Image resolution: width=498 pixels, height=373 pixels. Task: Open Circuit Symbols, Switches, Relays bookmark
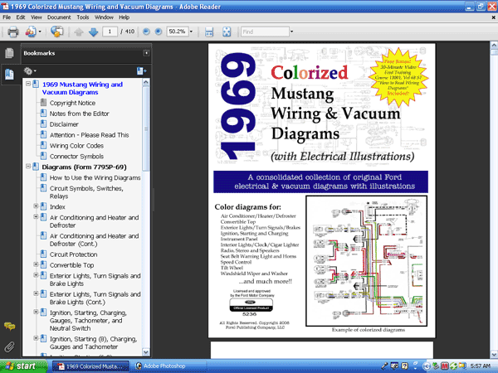(86, 192)
